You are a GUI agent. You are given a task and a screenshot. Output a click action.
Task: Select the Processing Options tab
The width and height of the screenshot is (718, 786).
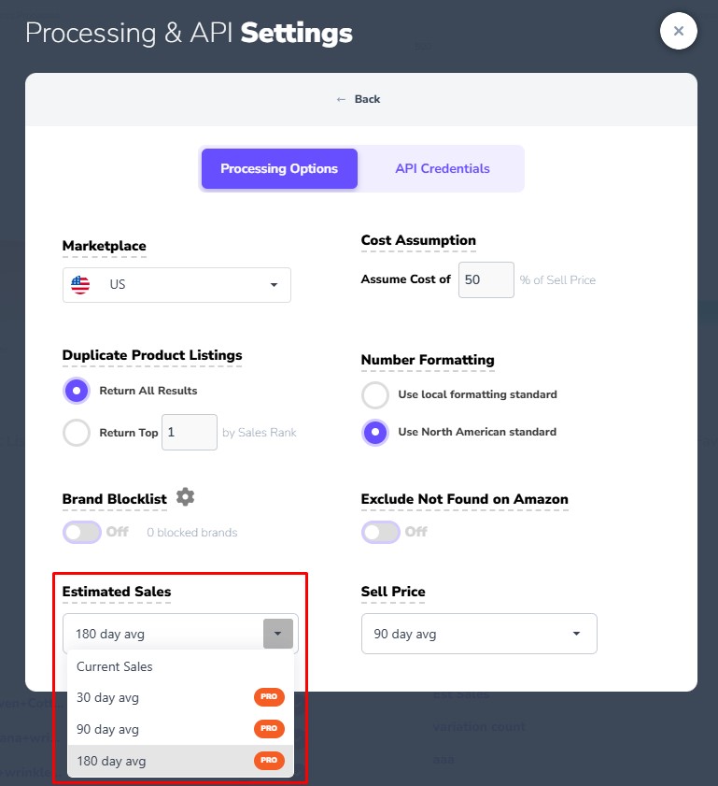[x=279, y=169]
